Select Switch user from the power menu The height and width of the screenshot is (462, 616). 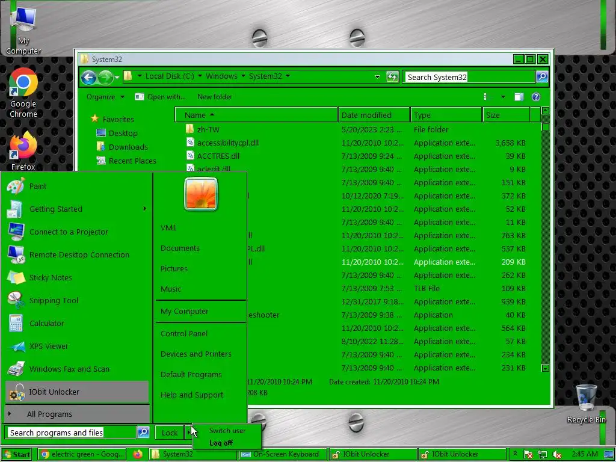pyautogui.click(x=227, y=431)
